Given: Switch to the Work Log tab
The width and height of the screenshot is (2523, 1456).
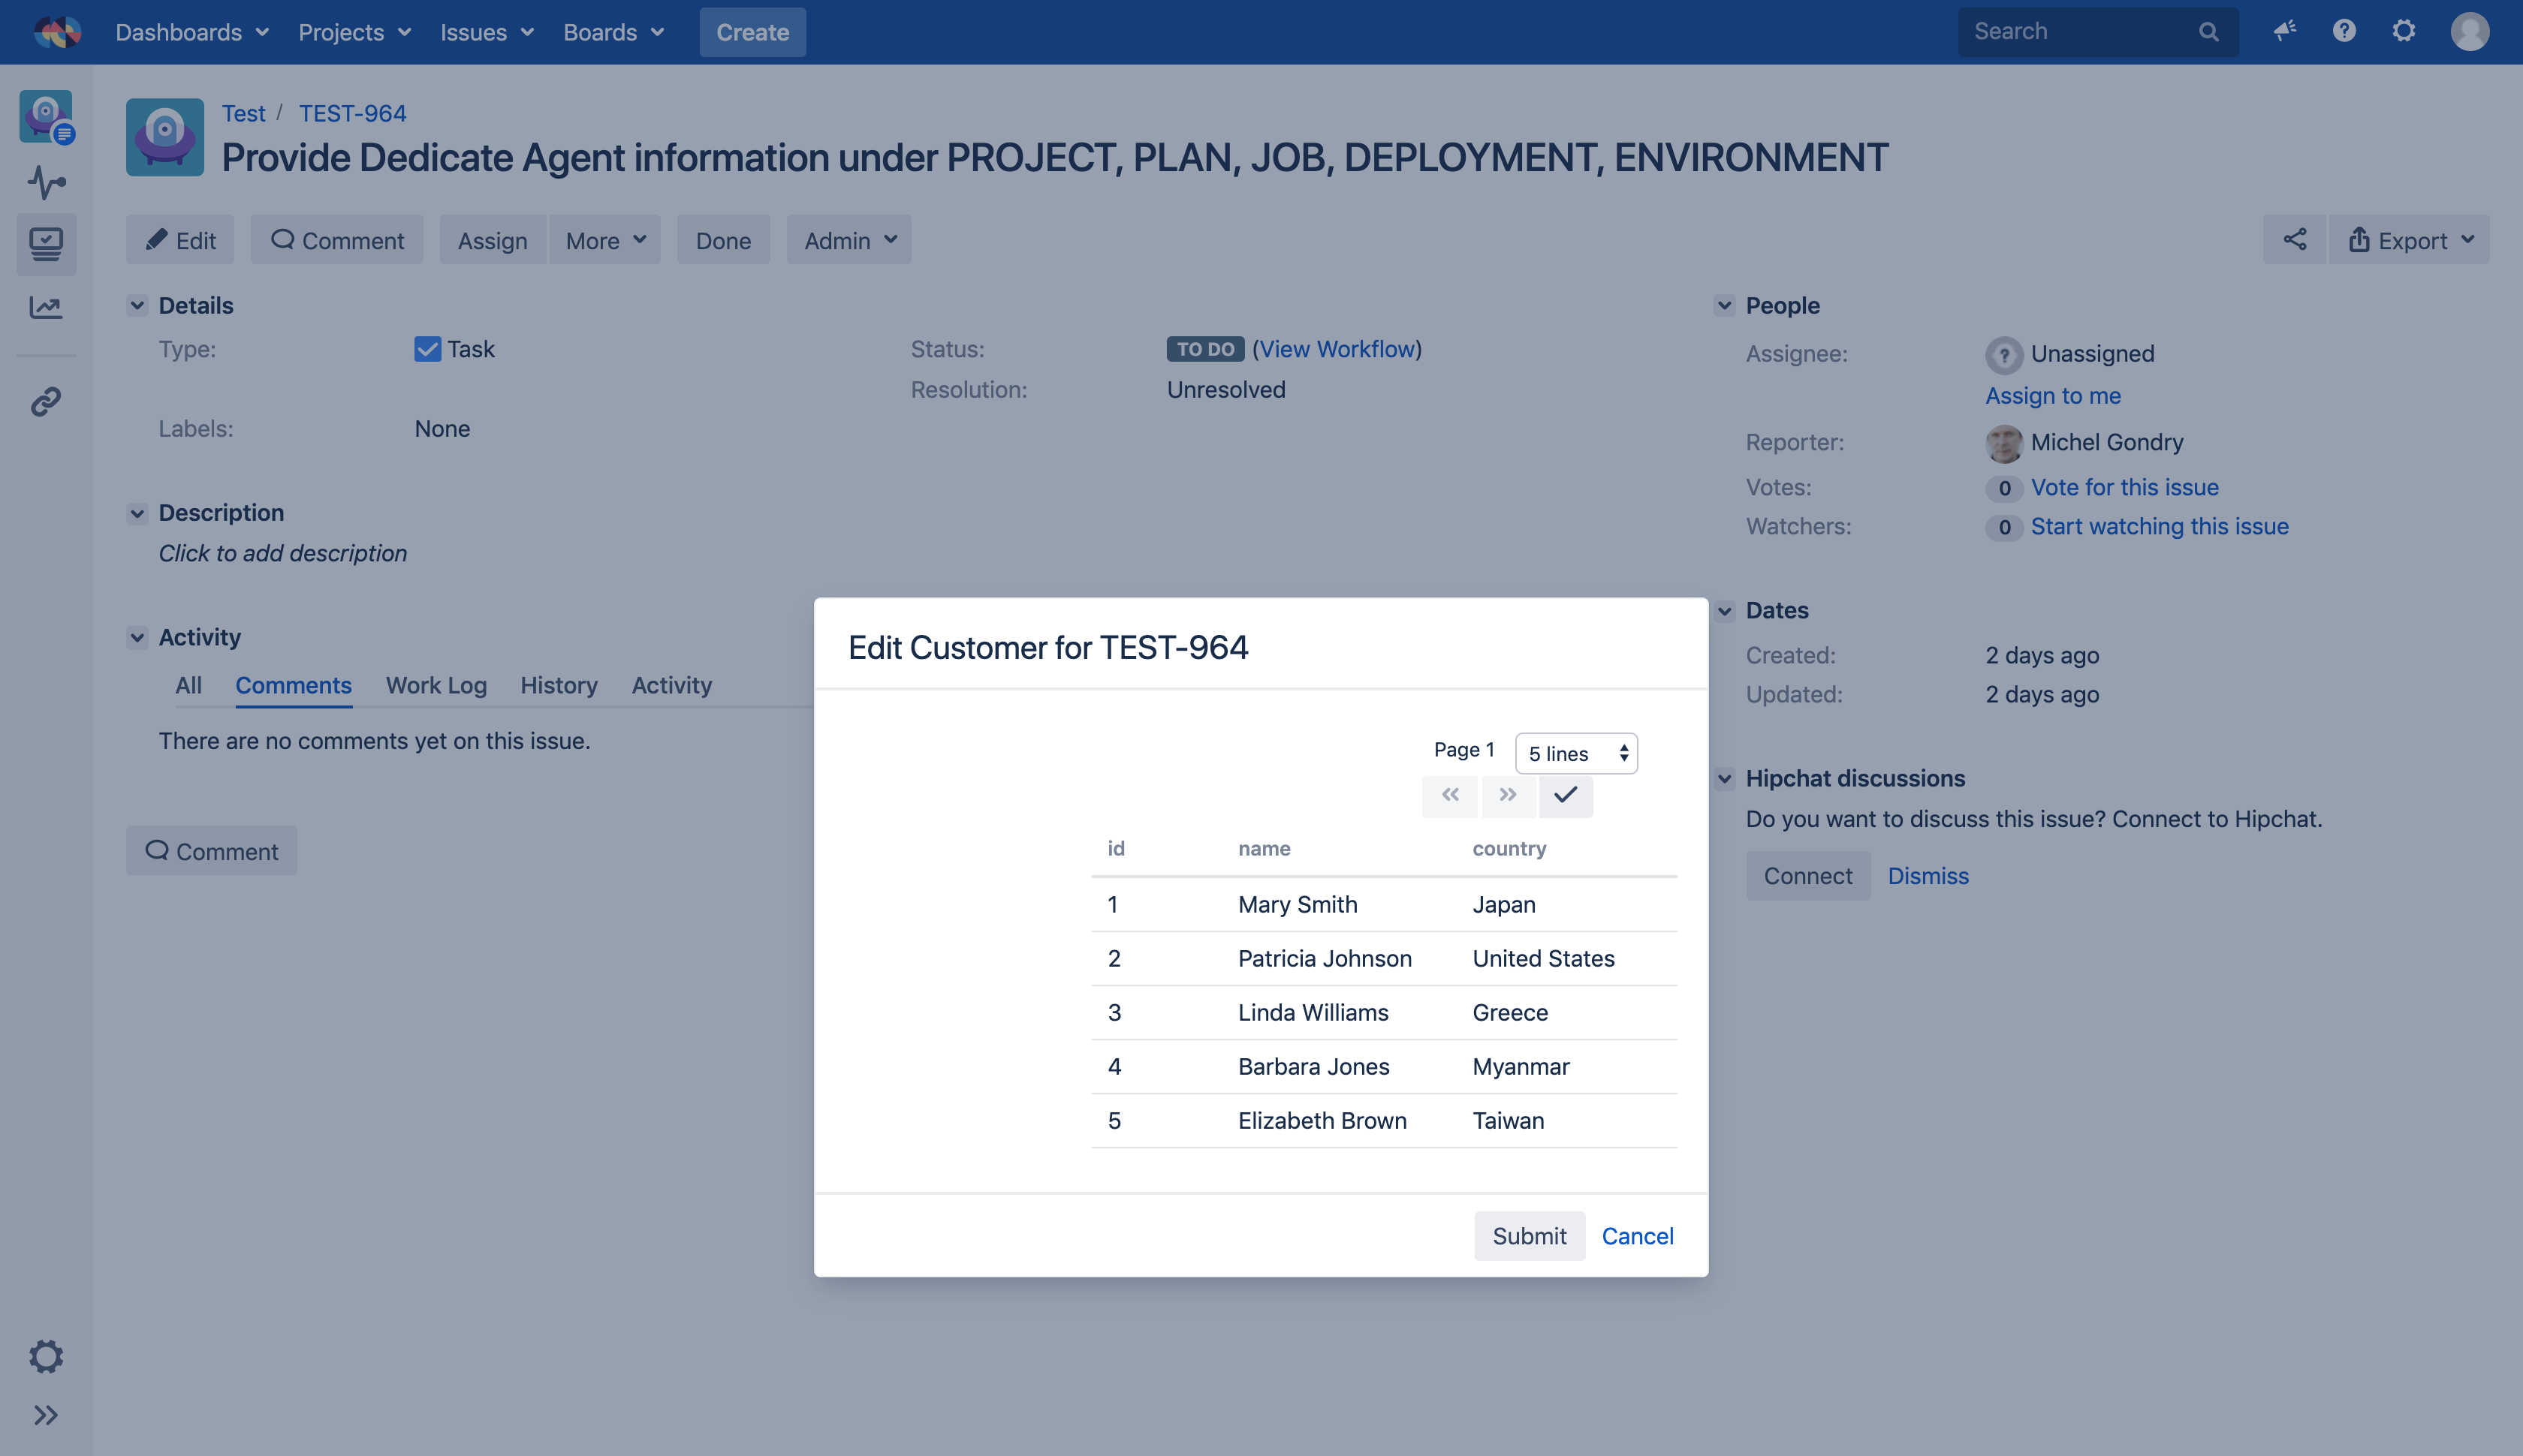Looking at the screenshot, I should (x=436, y=685).
